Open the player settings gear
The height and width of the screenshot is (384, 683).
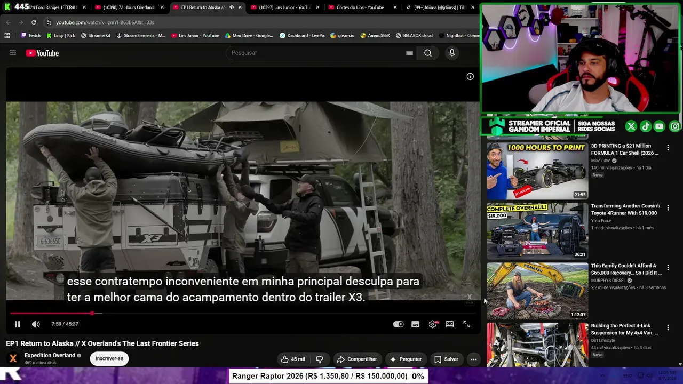(433, 324)
